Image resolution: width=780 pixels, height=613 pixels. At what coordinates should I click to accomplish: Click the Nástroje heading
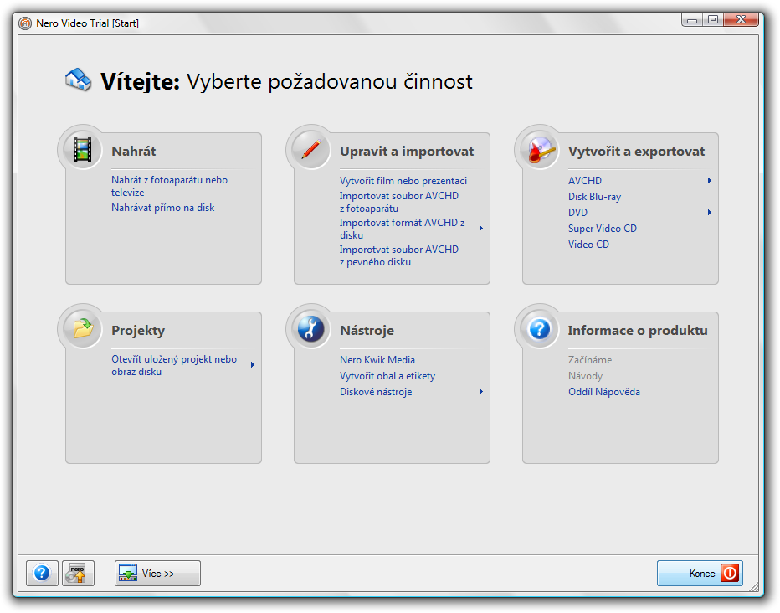click(367, 331)
